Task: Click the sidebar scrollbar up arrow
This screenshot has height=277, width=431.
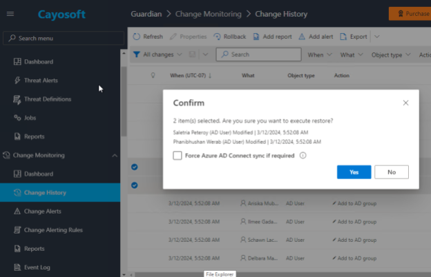Action: click(x=124, y=53)
